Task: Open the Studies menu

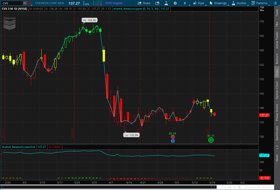Action: 239,3
